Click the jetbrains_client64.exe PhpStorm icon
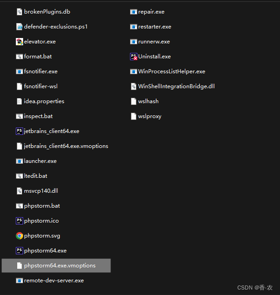Image resolution: width=280 pixels, height=295 pixels. [x=19, y=131]
